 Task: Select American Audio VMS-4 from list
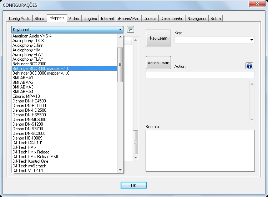[65, 36]
